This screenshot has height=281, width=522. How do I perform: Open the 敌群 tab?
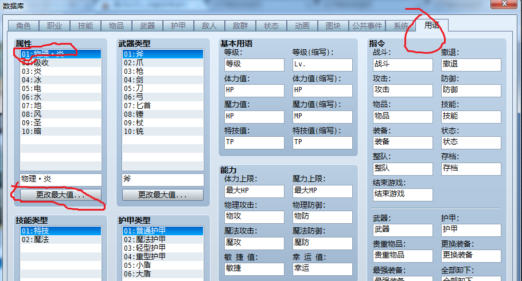click(x=240, y=26)
